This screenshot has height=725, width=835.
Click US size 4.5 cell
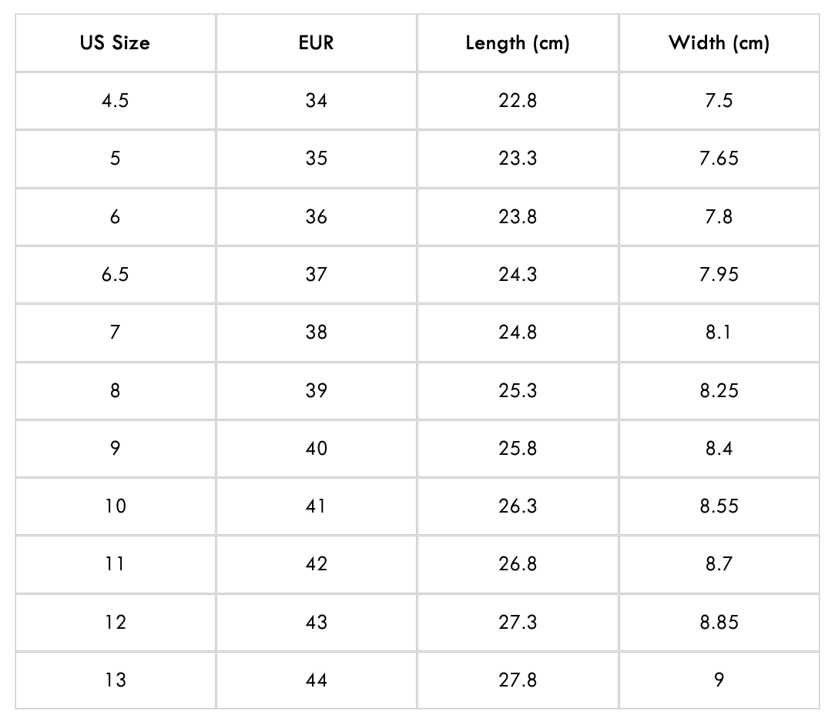115,101
